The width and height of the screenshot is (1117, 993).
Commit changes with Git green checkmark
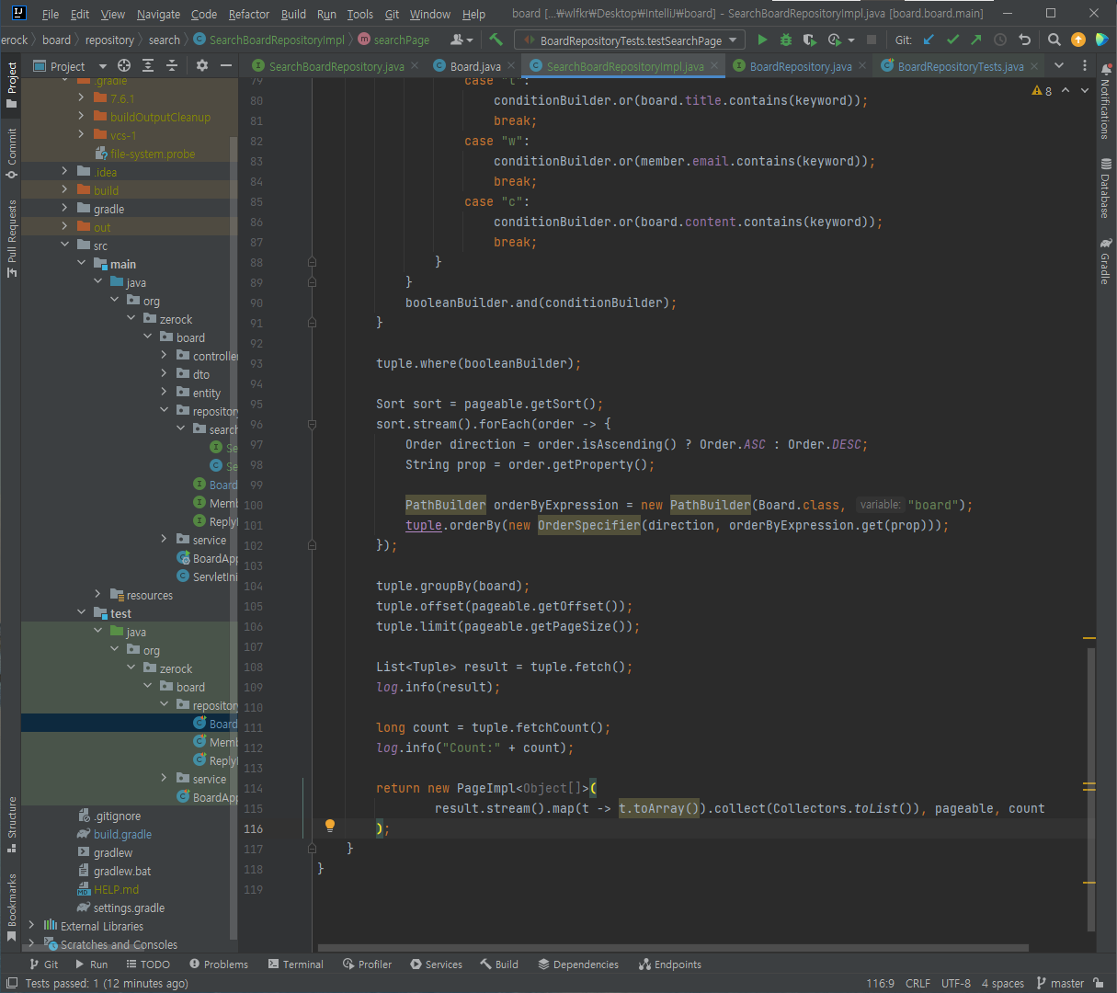(952, 40)
